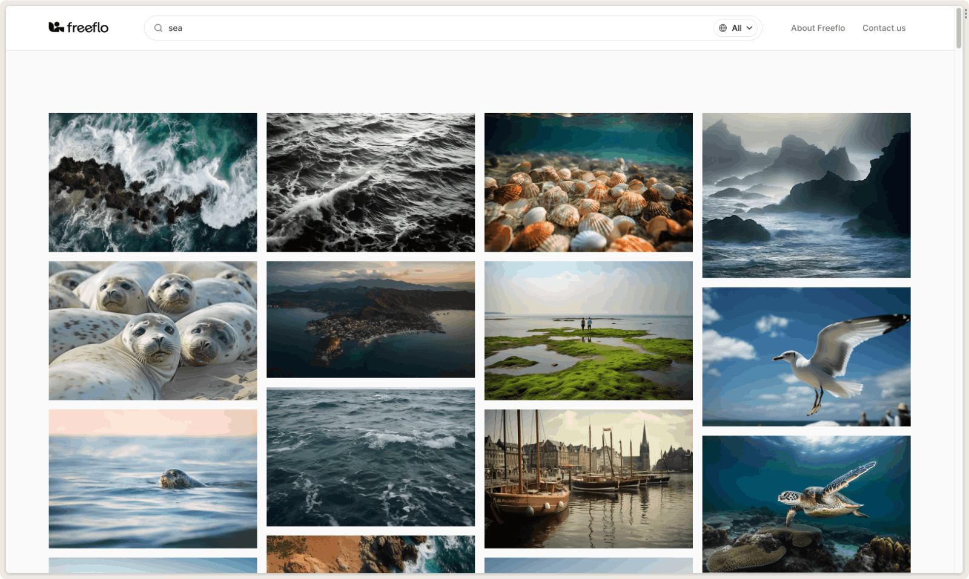Viewport: 969px width, 579px height.
Task: Open the Contact us link
Action: [x=884, y=28]
